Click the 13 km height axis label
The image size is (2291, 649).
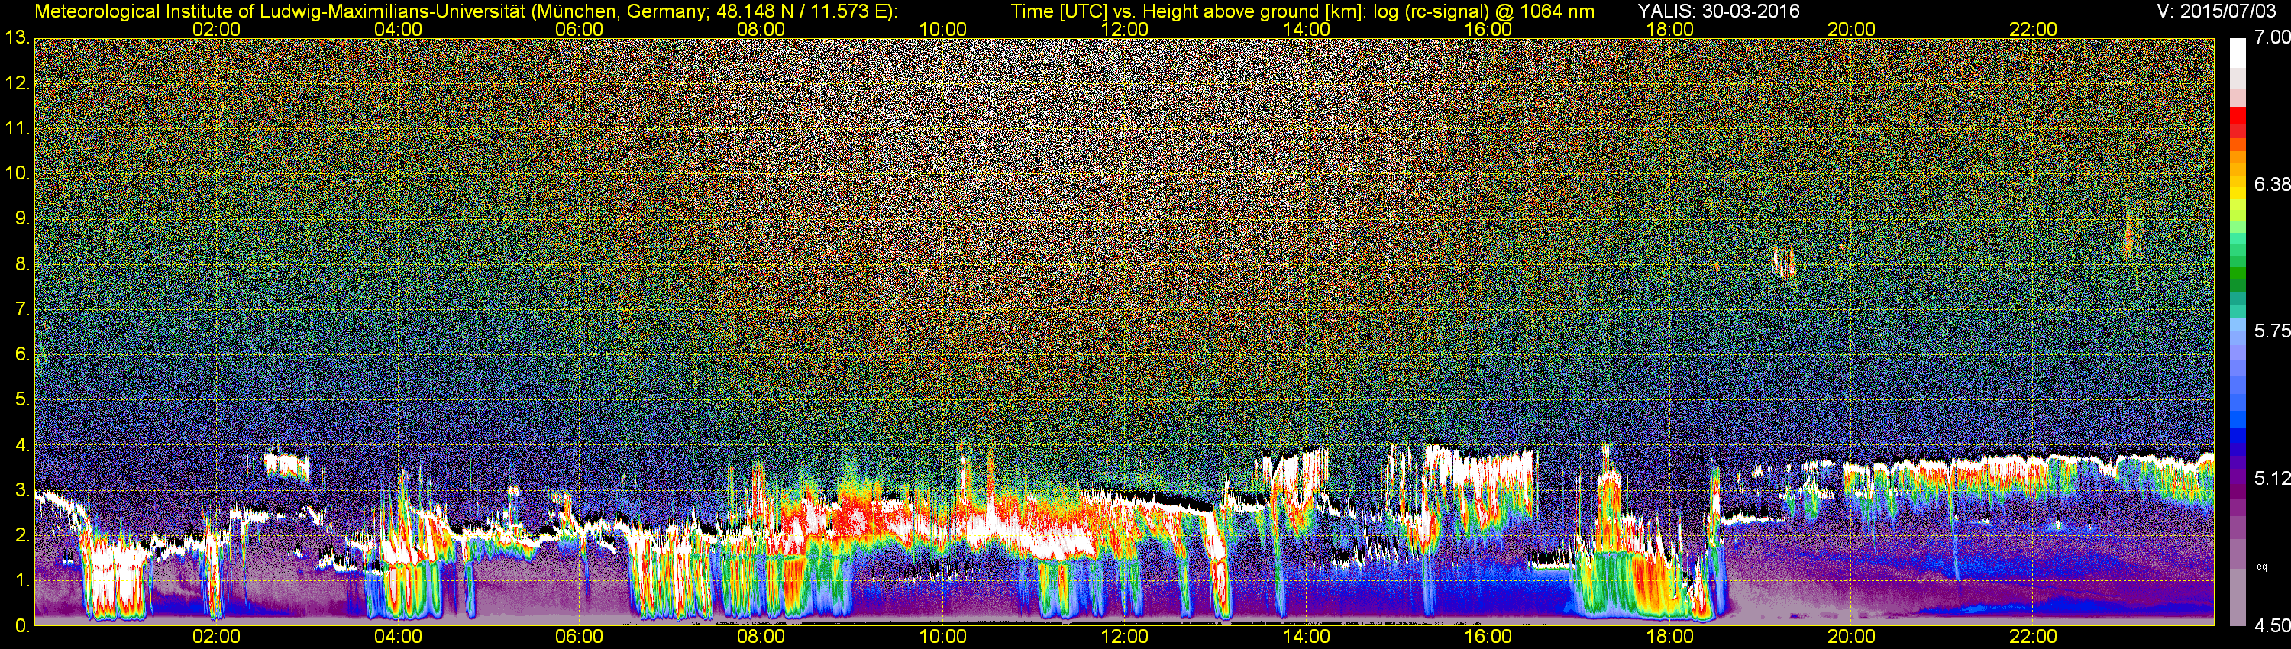[16, 37]
